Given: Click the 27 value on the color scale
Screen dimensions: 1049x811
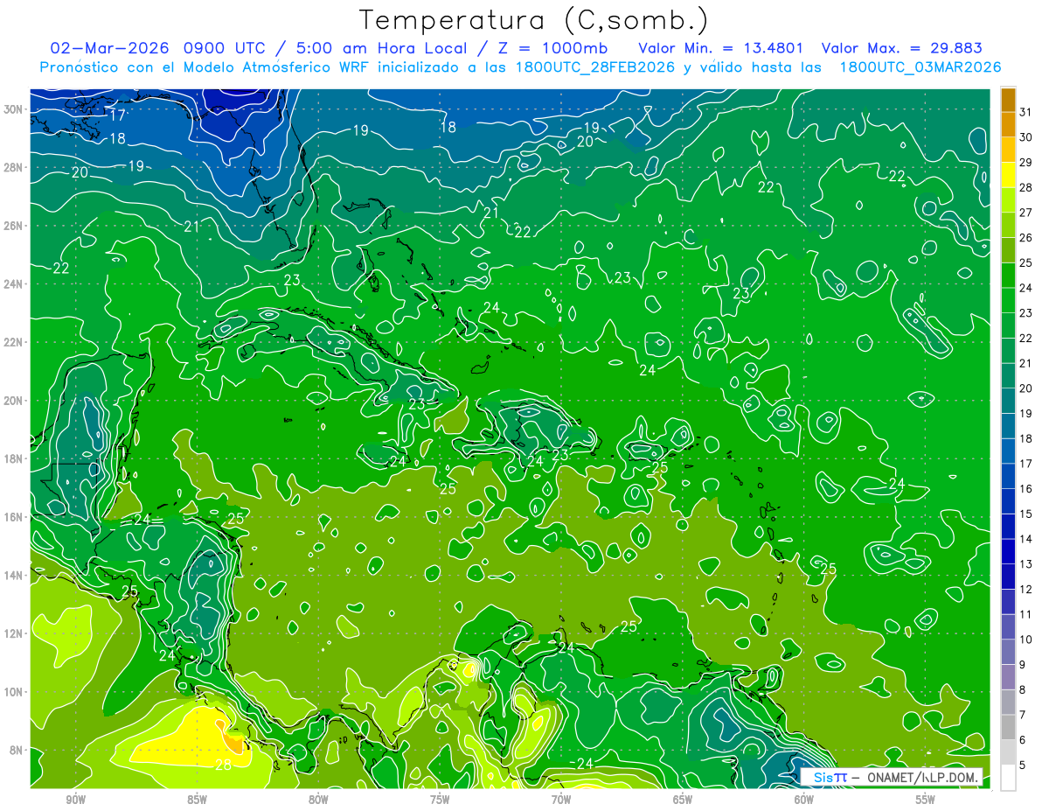Looking at the screenshot, I should pos(1026,213).
